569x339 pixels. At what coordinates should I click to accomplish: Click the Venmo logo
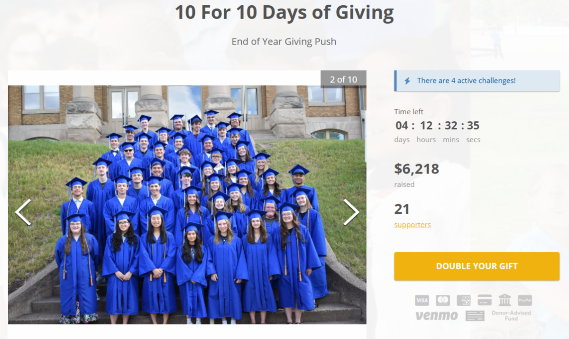point(437,315)
